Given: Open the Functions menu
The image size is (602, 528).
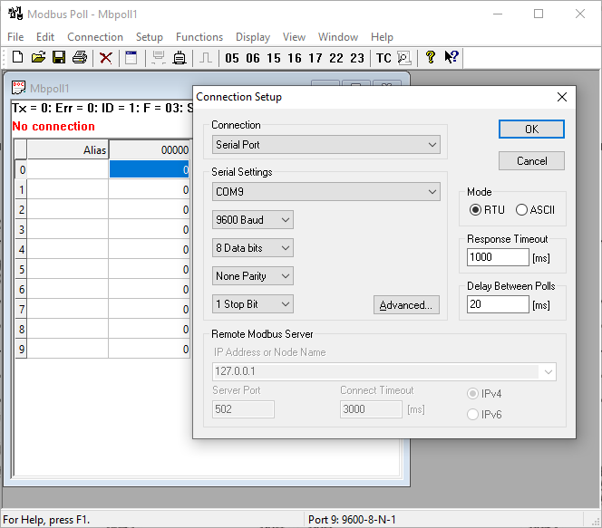Looking at the screenshot, I should point(199,37).
